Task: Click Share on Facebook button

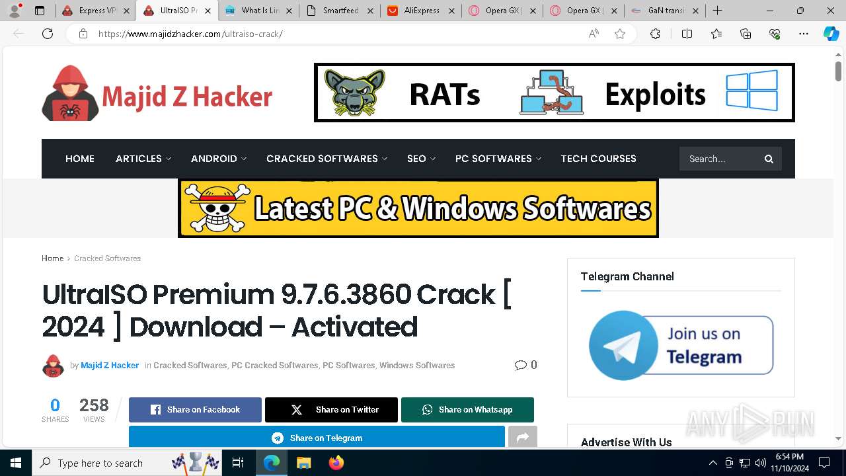Action: click(195, 410)
